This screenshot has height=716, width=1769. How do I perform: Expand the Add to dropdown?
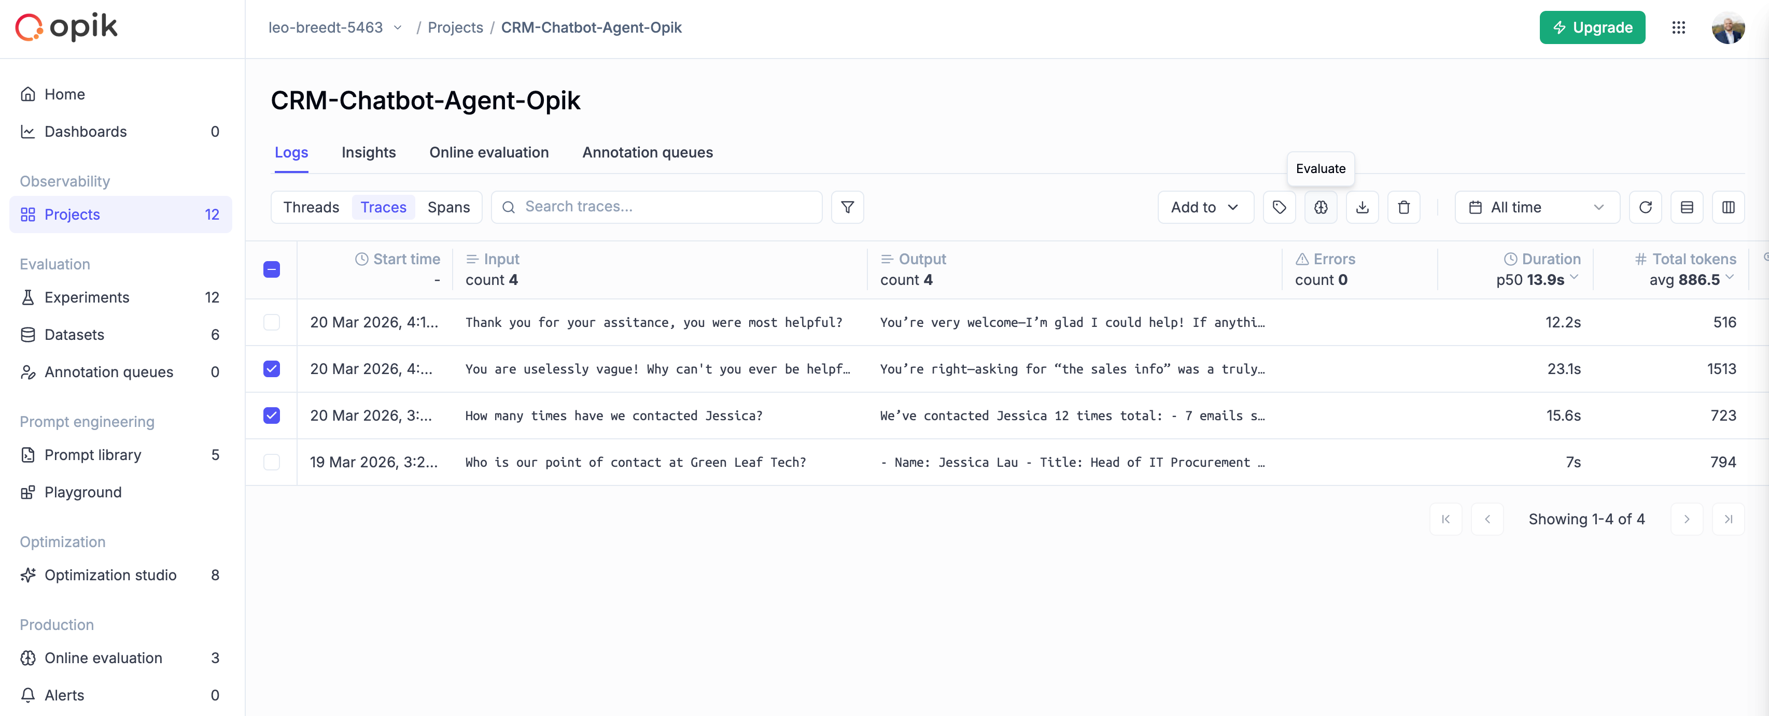coord(1205,207)
